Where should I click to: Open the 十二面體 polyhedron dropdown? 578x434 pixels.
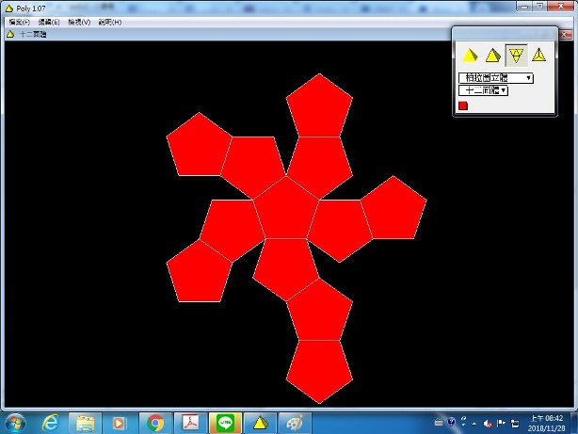click(483, 90)
